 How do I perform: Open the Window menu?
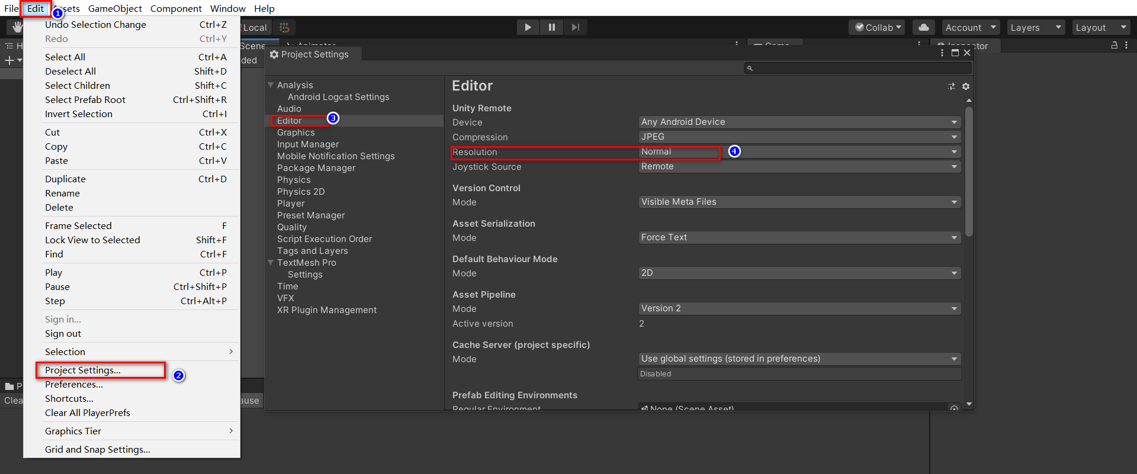pyautogui.click(x=228, y=8)
